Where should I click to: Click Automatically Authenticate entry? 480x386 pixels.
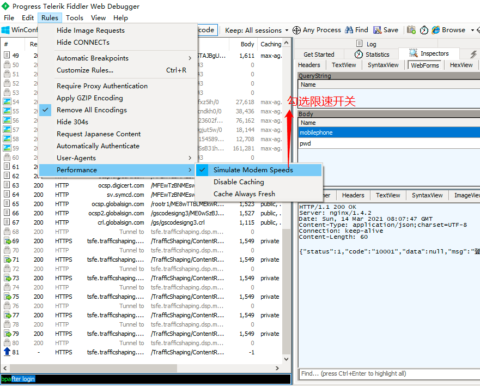(x=118, y=146)
